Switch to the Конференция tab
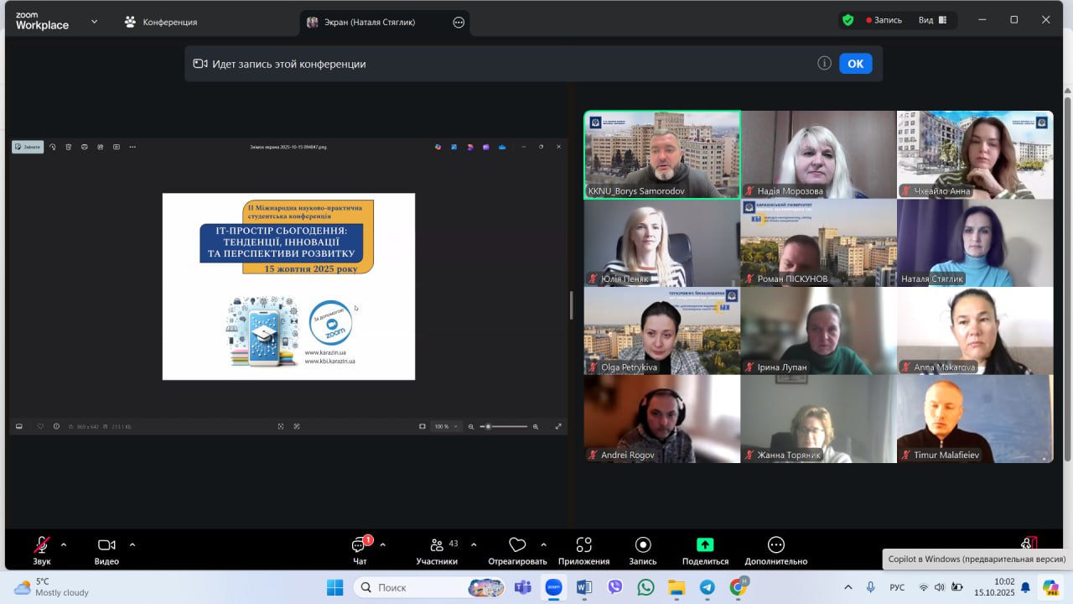 click(160, 23)
